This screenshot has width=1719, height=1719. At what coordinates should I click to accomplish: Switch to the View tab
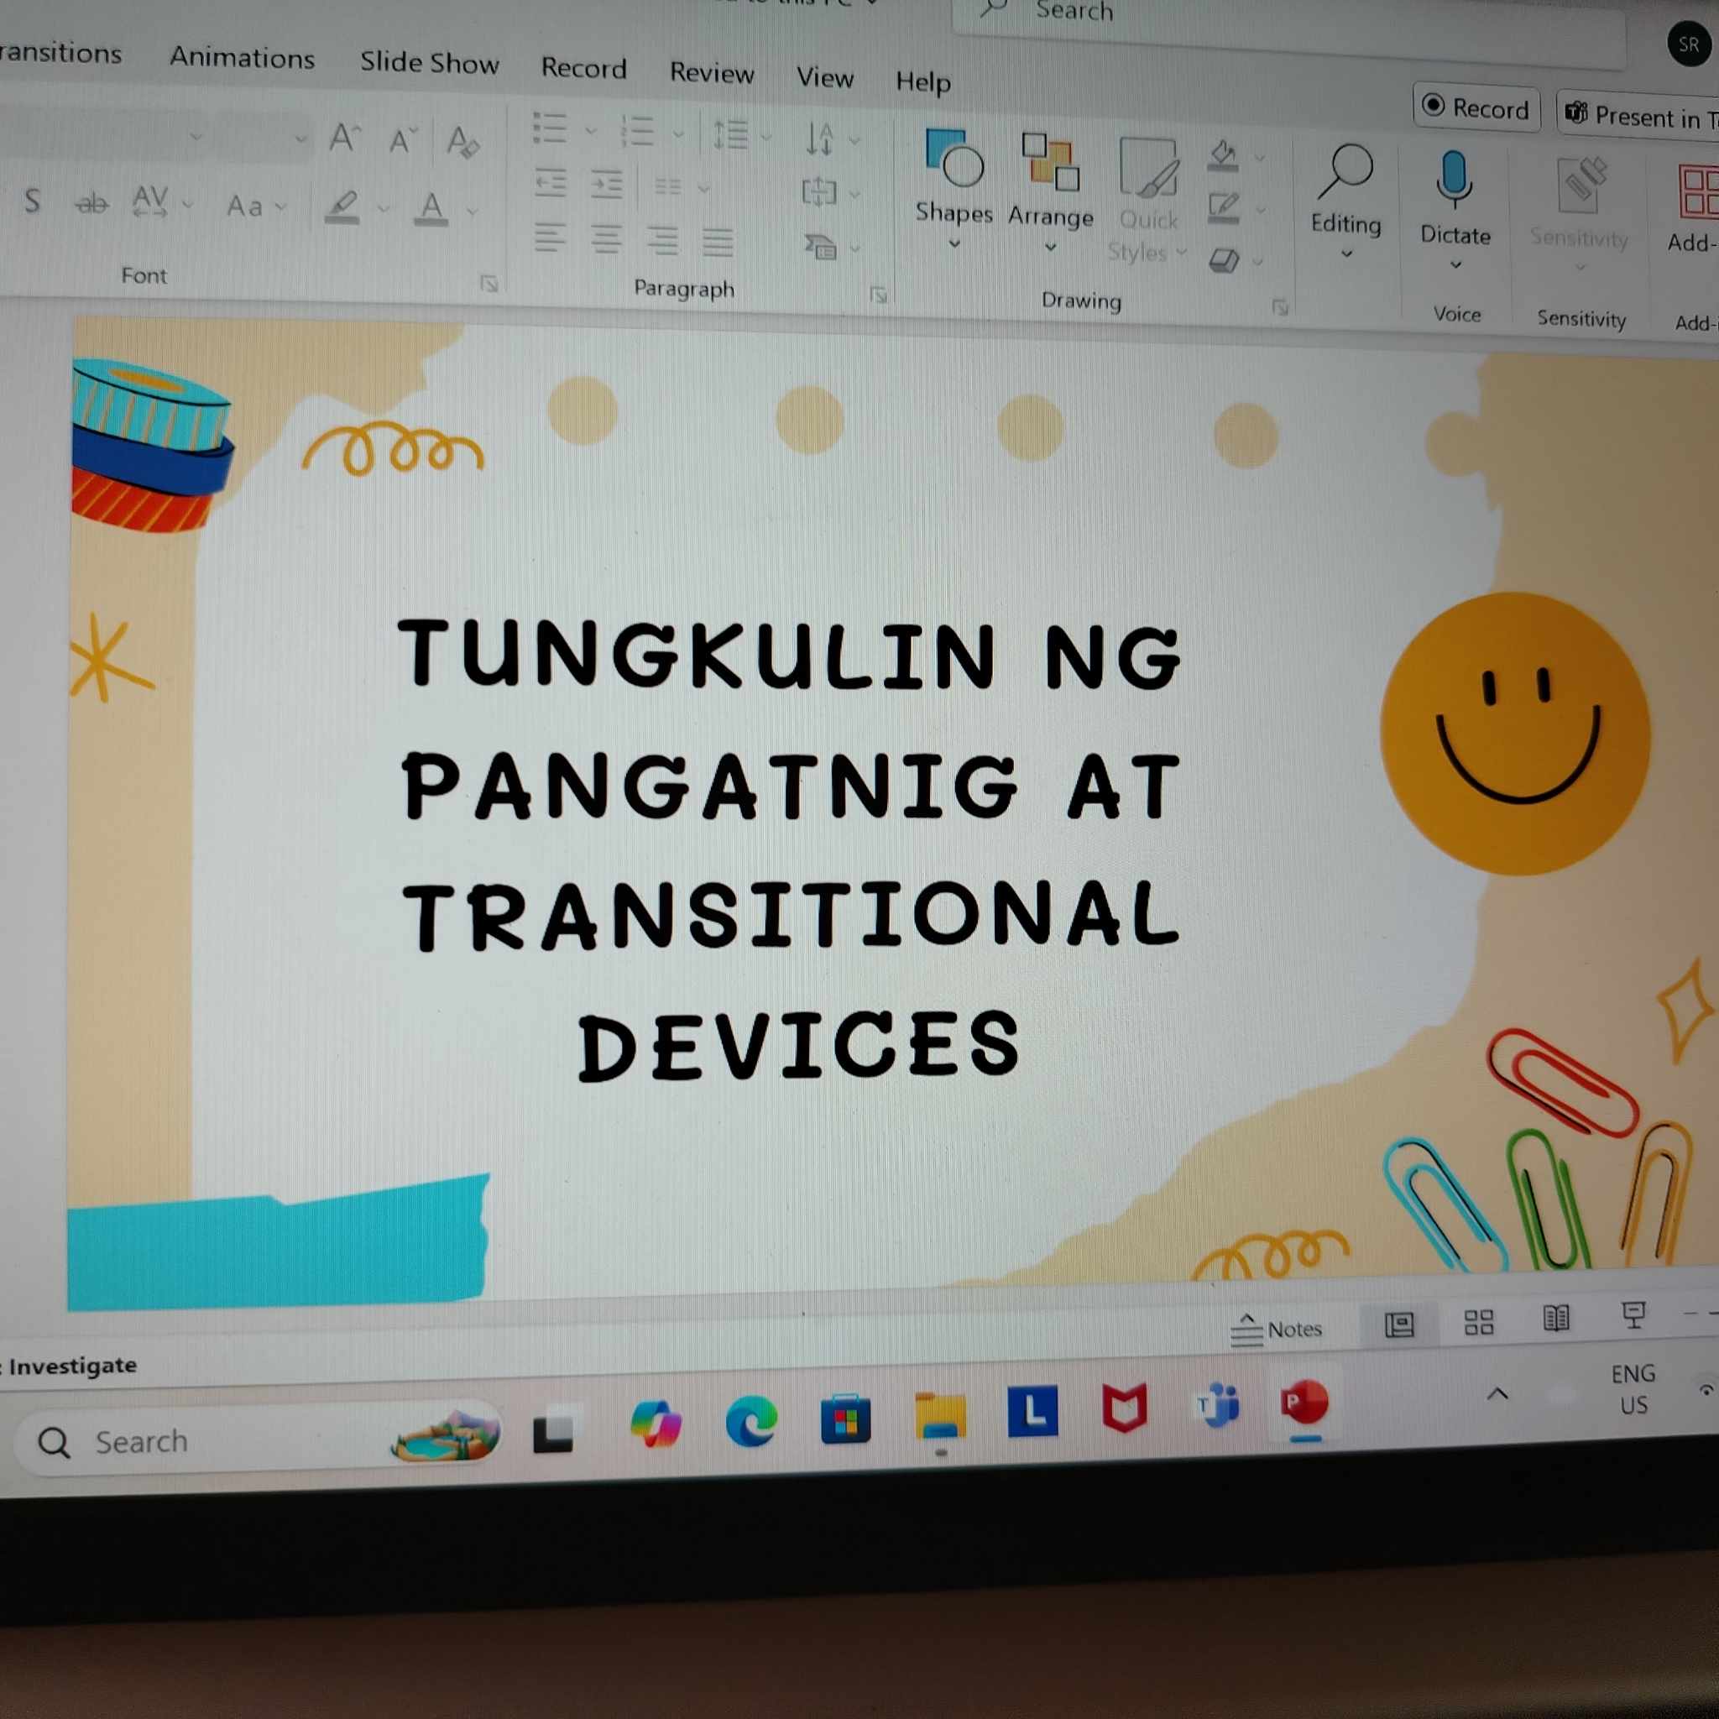[825, 78]
